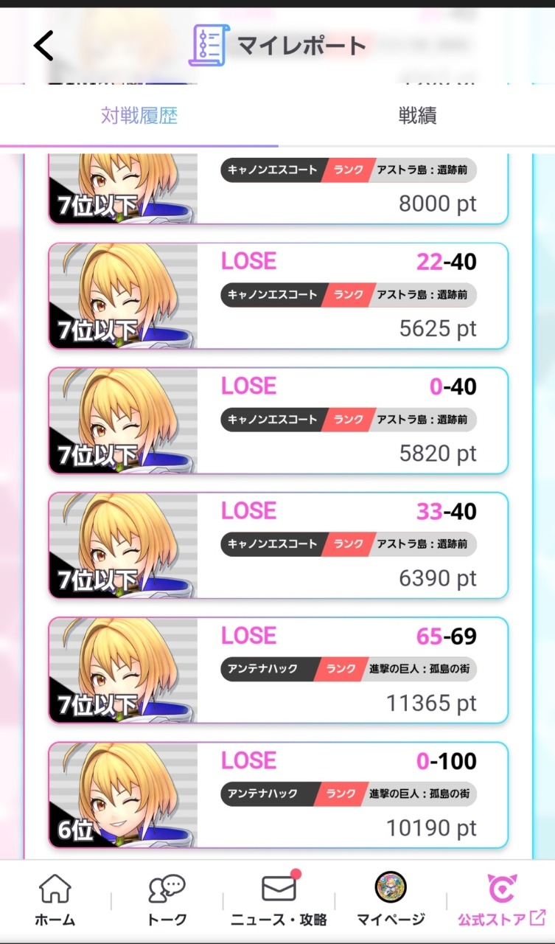The image size is (555, 944).
Task: Open the ホーム house icon
Action: tap(55, 889)
